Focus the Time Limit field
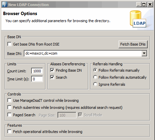This screenshot has width=155, height=140. pos(37,79)
